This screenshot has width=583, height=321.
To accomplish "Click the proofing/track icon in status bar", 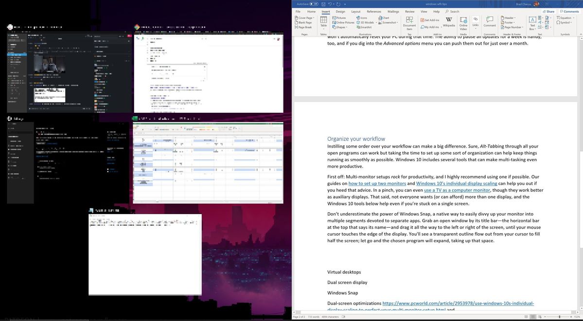I will pyautogui.click(x=343, y=317).
